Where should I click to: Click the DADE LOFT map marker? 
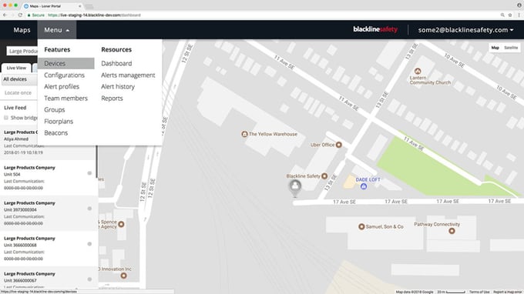click(x=364, y=186)
